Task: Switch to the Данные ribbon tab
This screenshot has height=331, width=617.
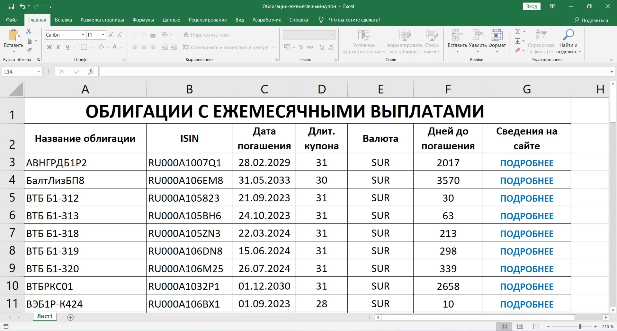Action: 171,20
